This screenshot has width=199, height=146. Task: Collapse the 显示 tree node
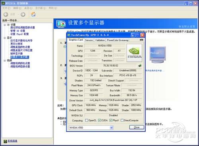coord(5,38)
